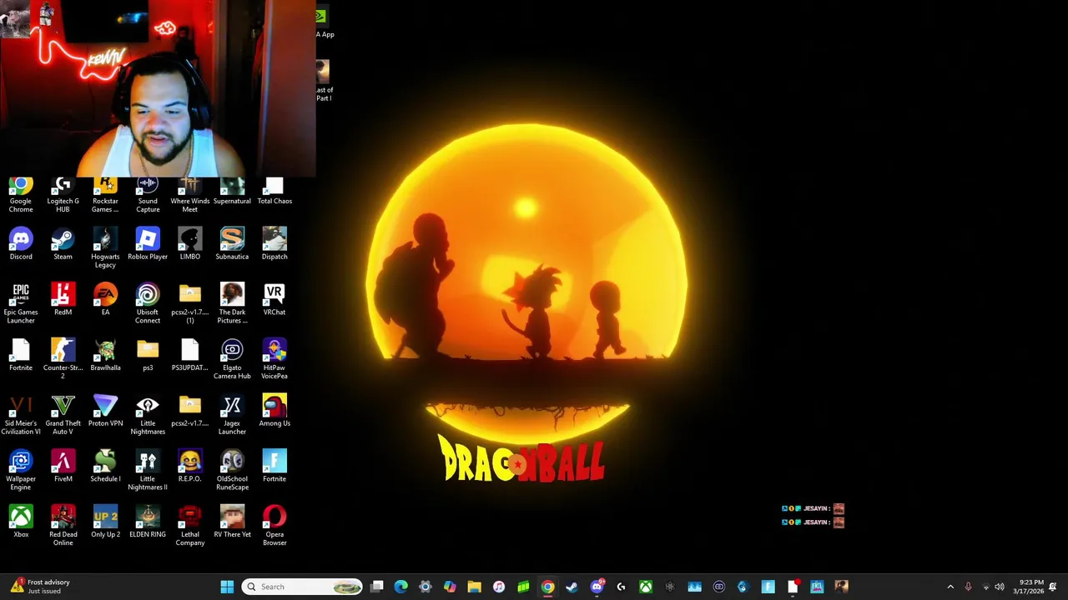Select HitPaw VoicePea desktop icon
The height and width of the screenshot is (600, 1068).
point(275,359)
